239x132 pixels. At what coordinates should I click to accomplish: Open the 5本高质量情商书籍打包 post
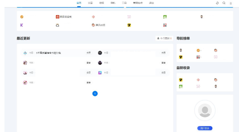pos(49,53)
